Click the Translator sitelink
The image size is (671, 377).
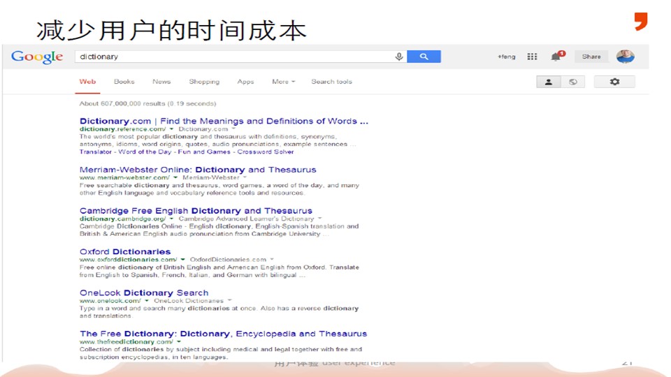[x=96, y=151]
